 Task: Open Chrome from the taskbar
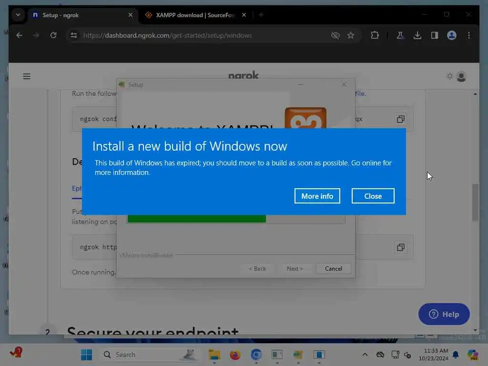point(256,355)
